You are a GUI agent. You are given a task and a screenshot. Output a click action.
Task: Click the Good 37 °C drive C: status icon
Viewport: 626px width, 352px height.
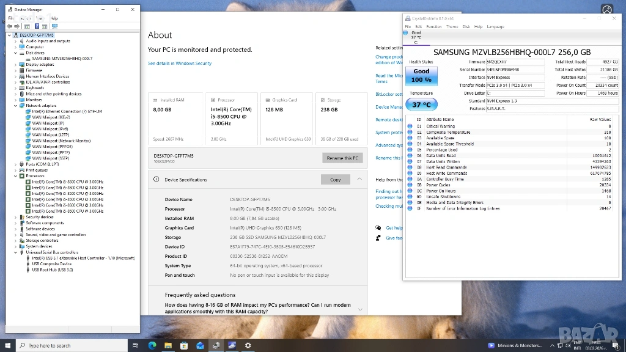[x=416, y=37]
